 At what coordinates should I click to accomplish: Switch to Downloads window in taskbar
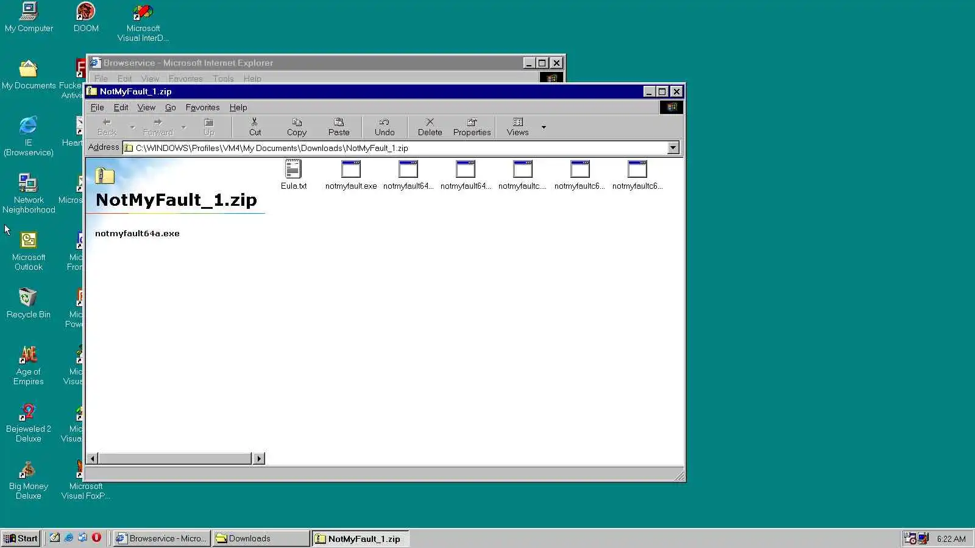(x=261, y=538)
